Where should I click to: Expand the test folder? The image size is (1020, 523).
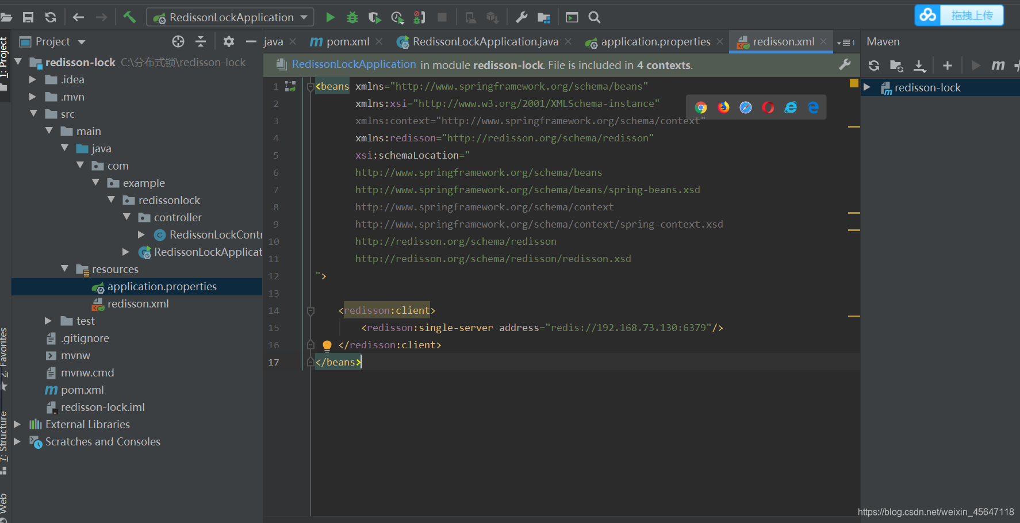click(x=48, y=321)
